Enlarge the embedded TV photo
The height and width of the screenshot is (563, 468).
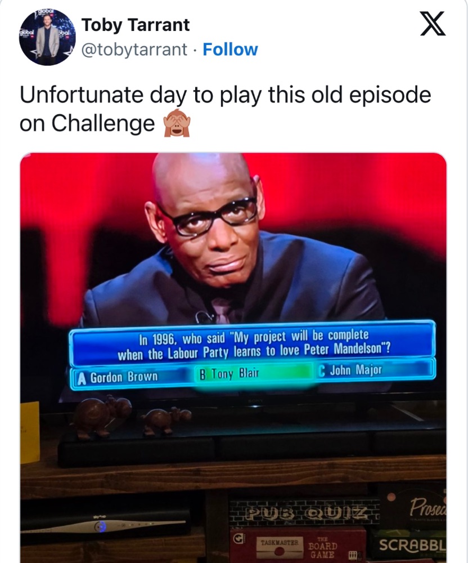233,358
